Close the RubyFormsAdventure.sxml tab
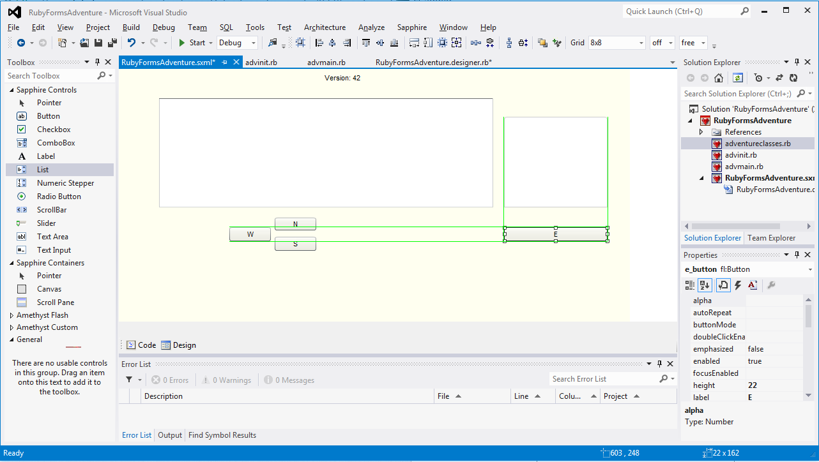 (236, 63)
